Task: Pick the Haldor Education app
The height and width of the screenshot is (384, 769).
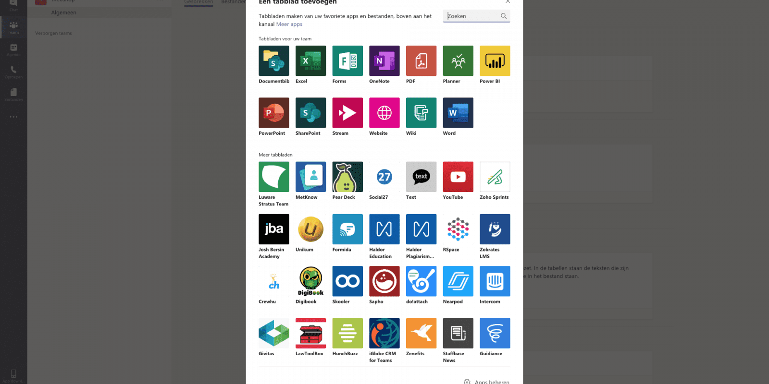Action: 384,229
